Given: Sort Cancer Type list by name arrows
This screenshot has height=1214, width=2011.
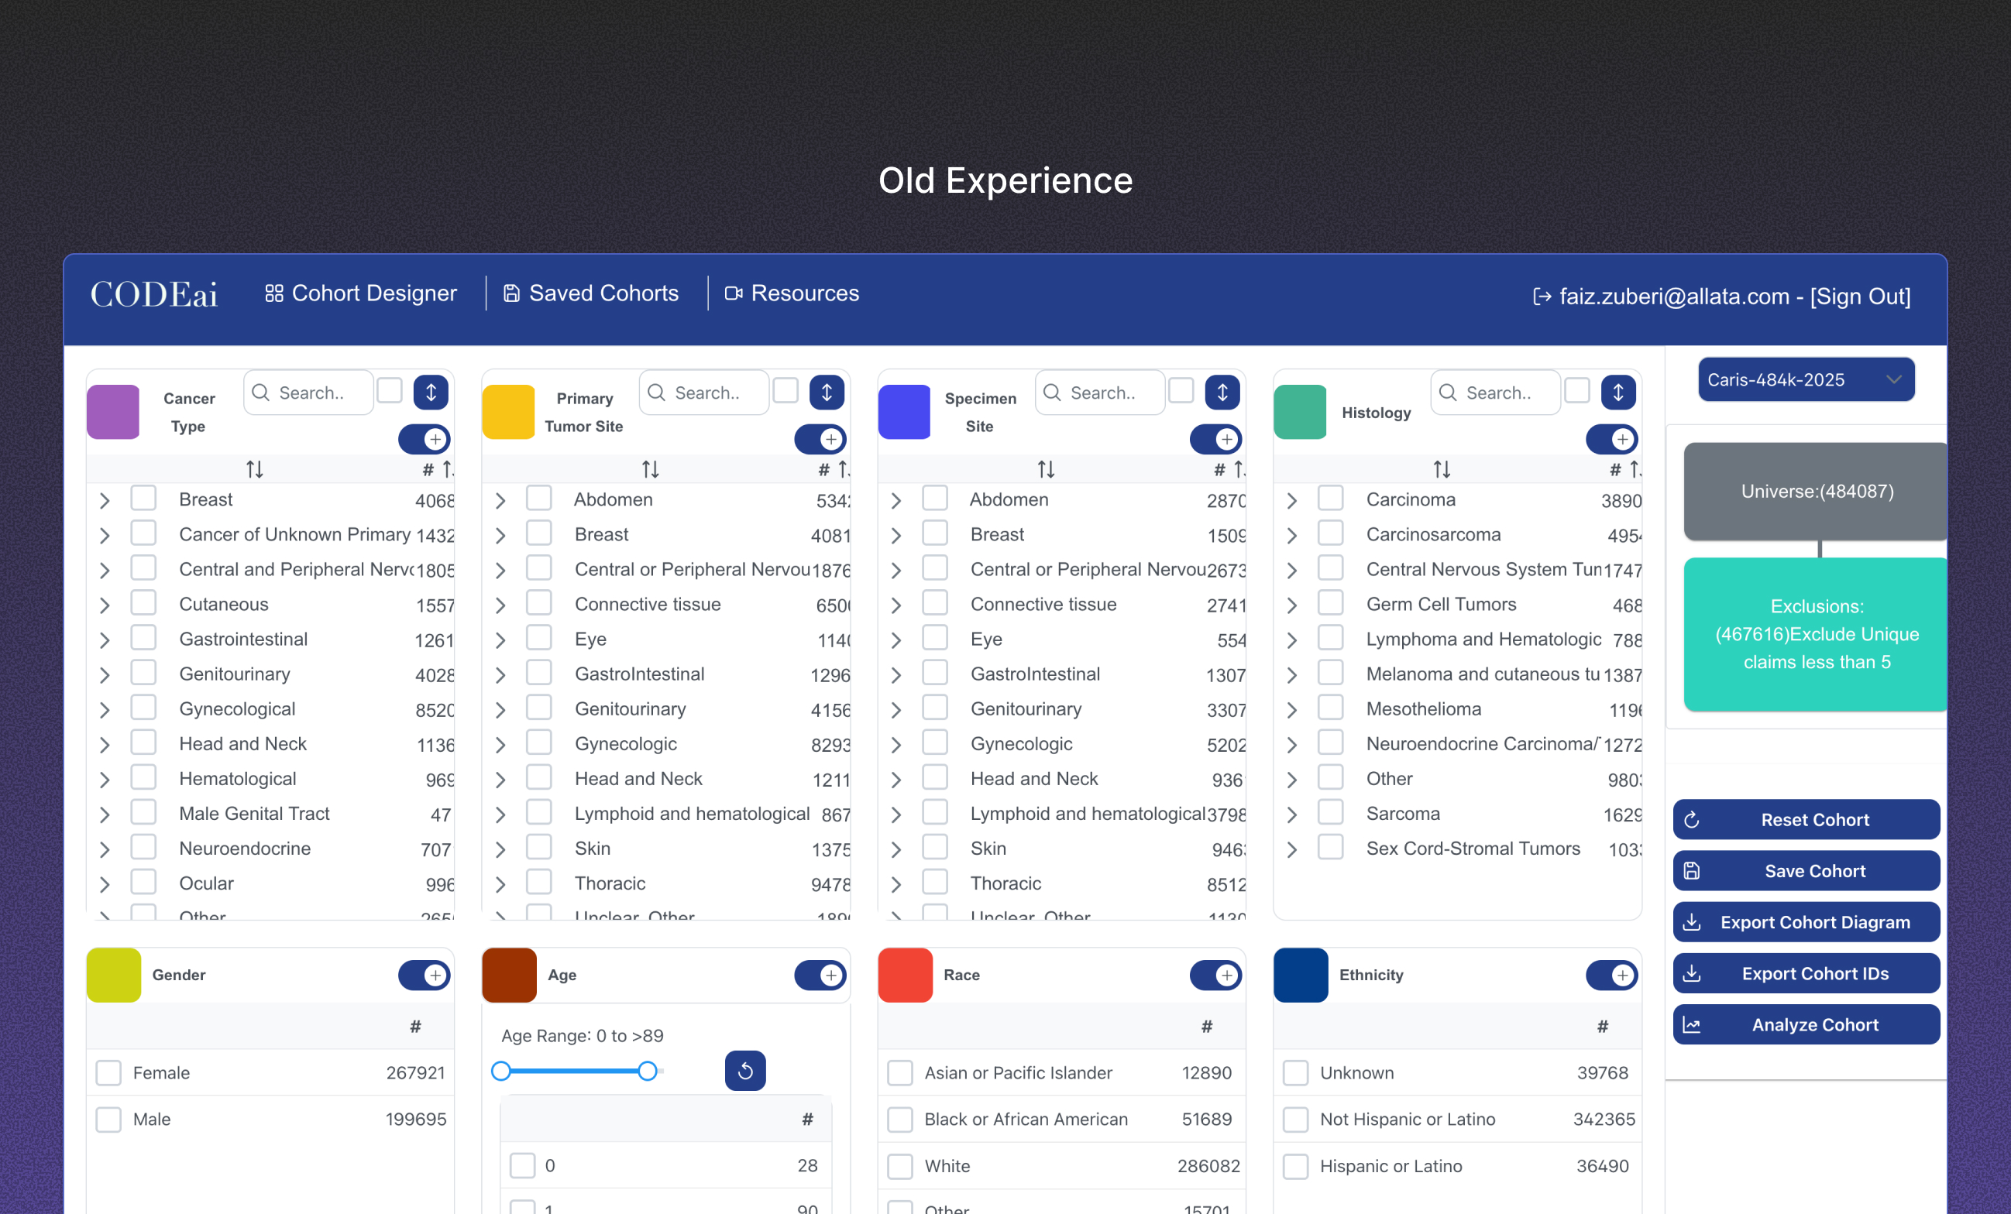Looking at the screenshot, I should point(255,469).
